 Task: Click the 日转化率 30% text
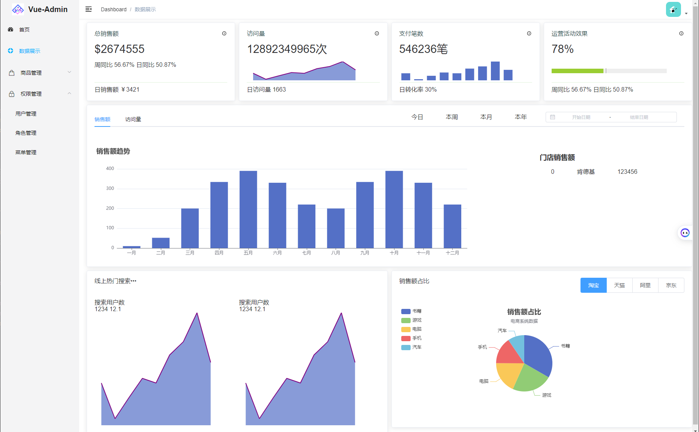[418, 89]
